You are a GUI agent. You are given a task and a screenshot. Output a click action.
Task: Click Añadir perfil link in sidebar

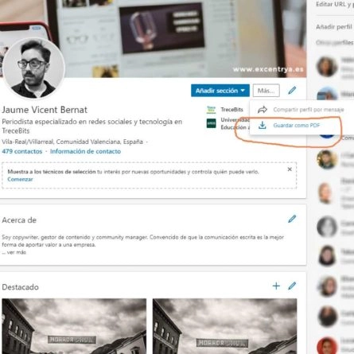point(334,27)
